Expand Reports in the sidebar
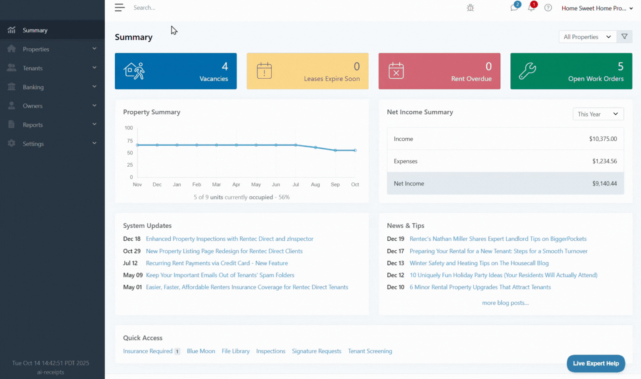Viewport: 641px width, 379px height. [52, 125]
